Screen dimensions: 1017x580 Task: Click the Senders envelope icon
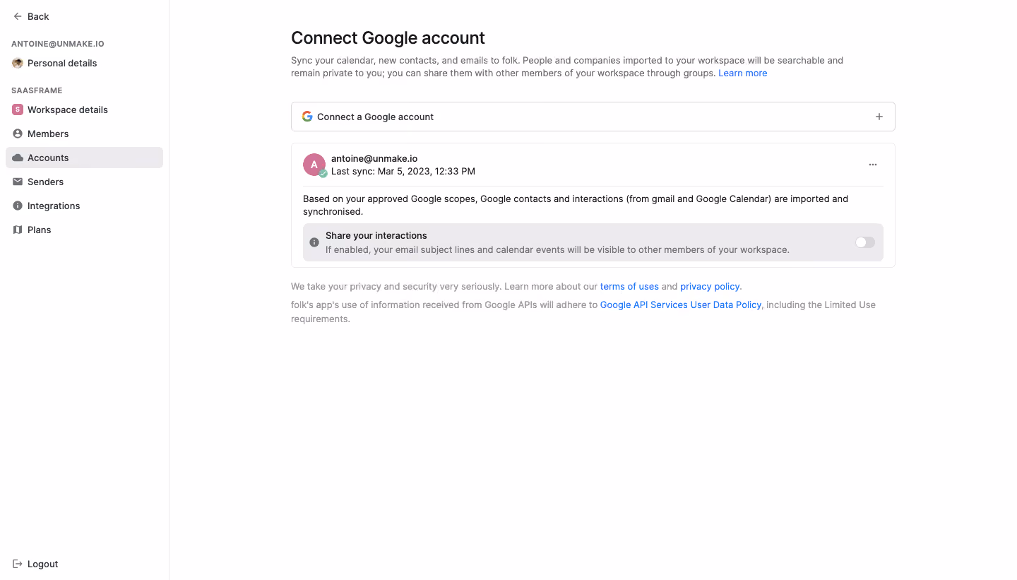[18, 182]
